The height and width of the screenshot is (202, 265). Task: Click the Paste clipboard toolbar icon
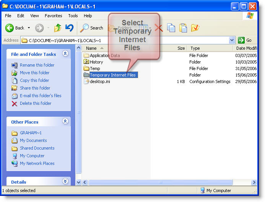183,28
